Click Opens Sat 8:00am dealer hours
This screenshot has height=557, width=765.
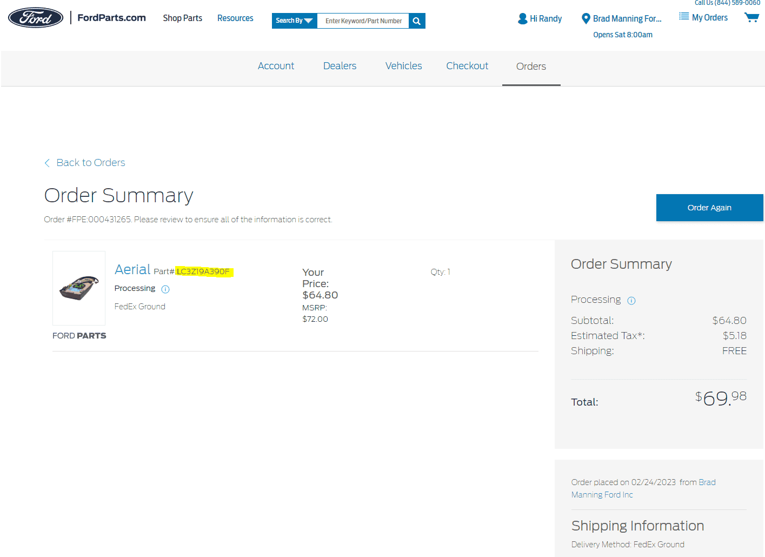point(623,35)
